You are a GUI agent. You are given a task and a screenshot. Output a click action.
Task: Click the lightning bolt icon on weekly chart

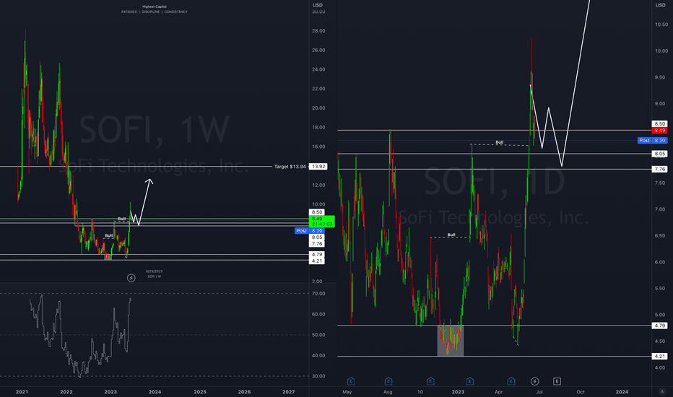click(x=131, y=278)
